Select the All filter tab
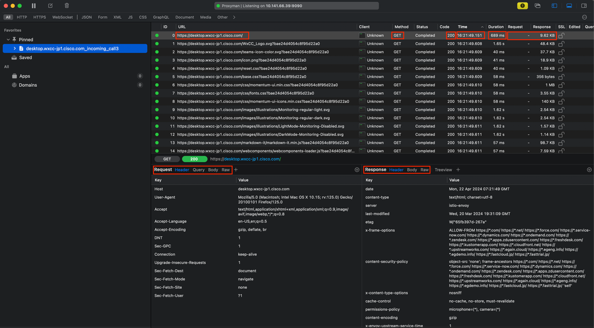 coord(8,17)
